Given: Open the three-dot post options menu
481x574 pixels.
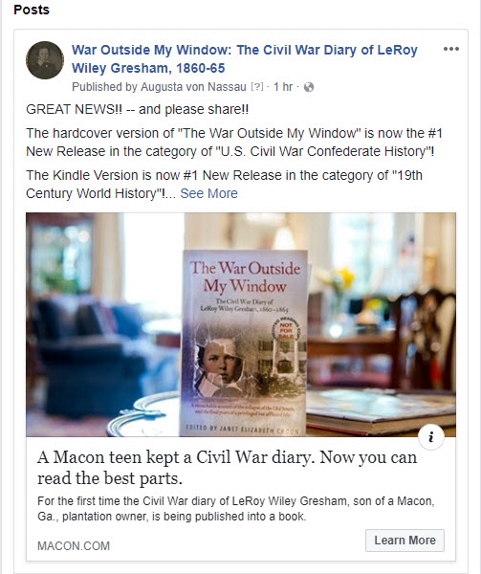Looking at the screenshot, I should pyautogui.click(x=450, y=49).
